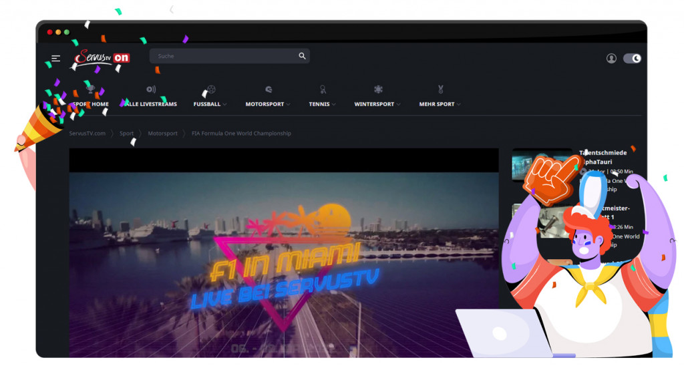
Task: Open FIA Formula One World Championship breadcrumb
Action: click(241, 134)
